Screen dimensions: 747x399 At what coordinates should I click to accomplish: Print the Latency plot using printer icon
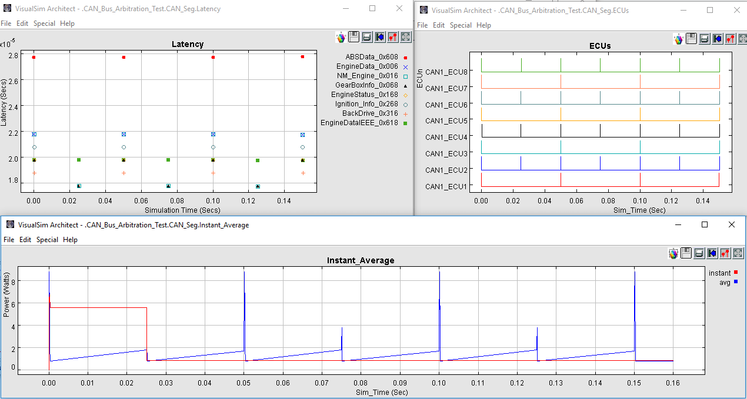click(x=366, y=37)
